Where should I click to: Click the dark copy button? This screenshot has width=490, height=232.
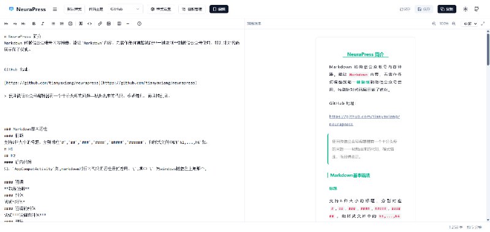pos(447,9)
